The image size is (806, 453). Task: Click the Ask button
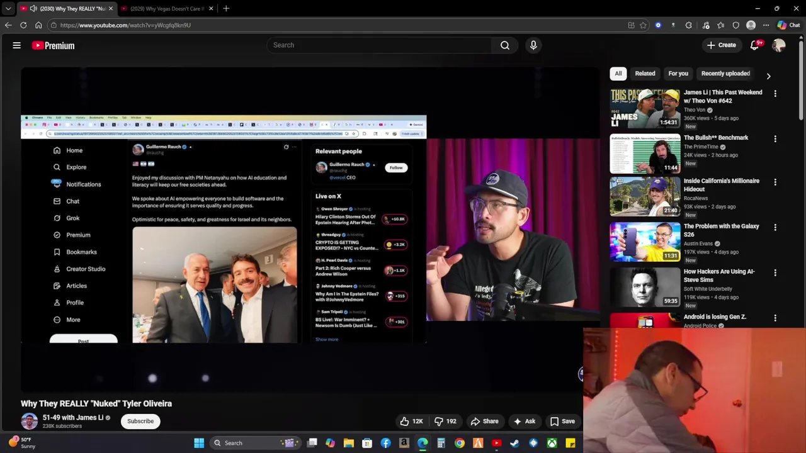click(525, 422)
